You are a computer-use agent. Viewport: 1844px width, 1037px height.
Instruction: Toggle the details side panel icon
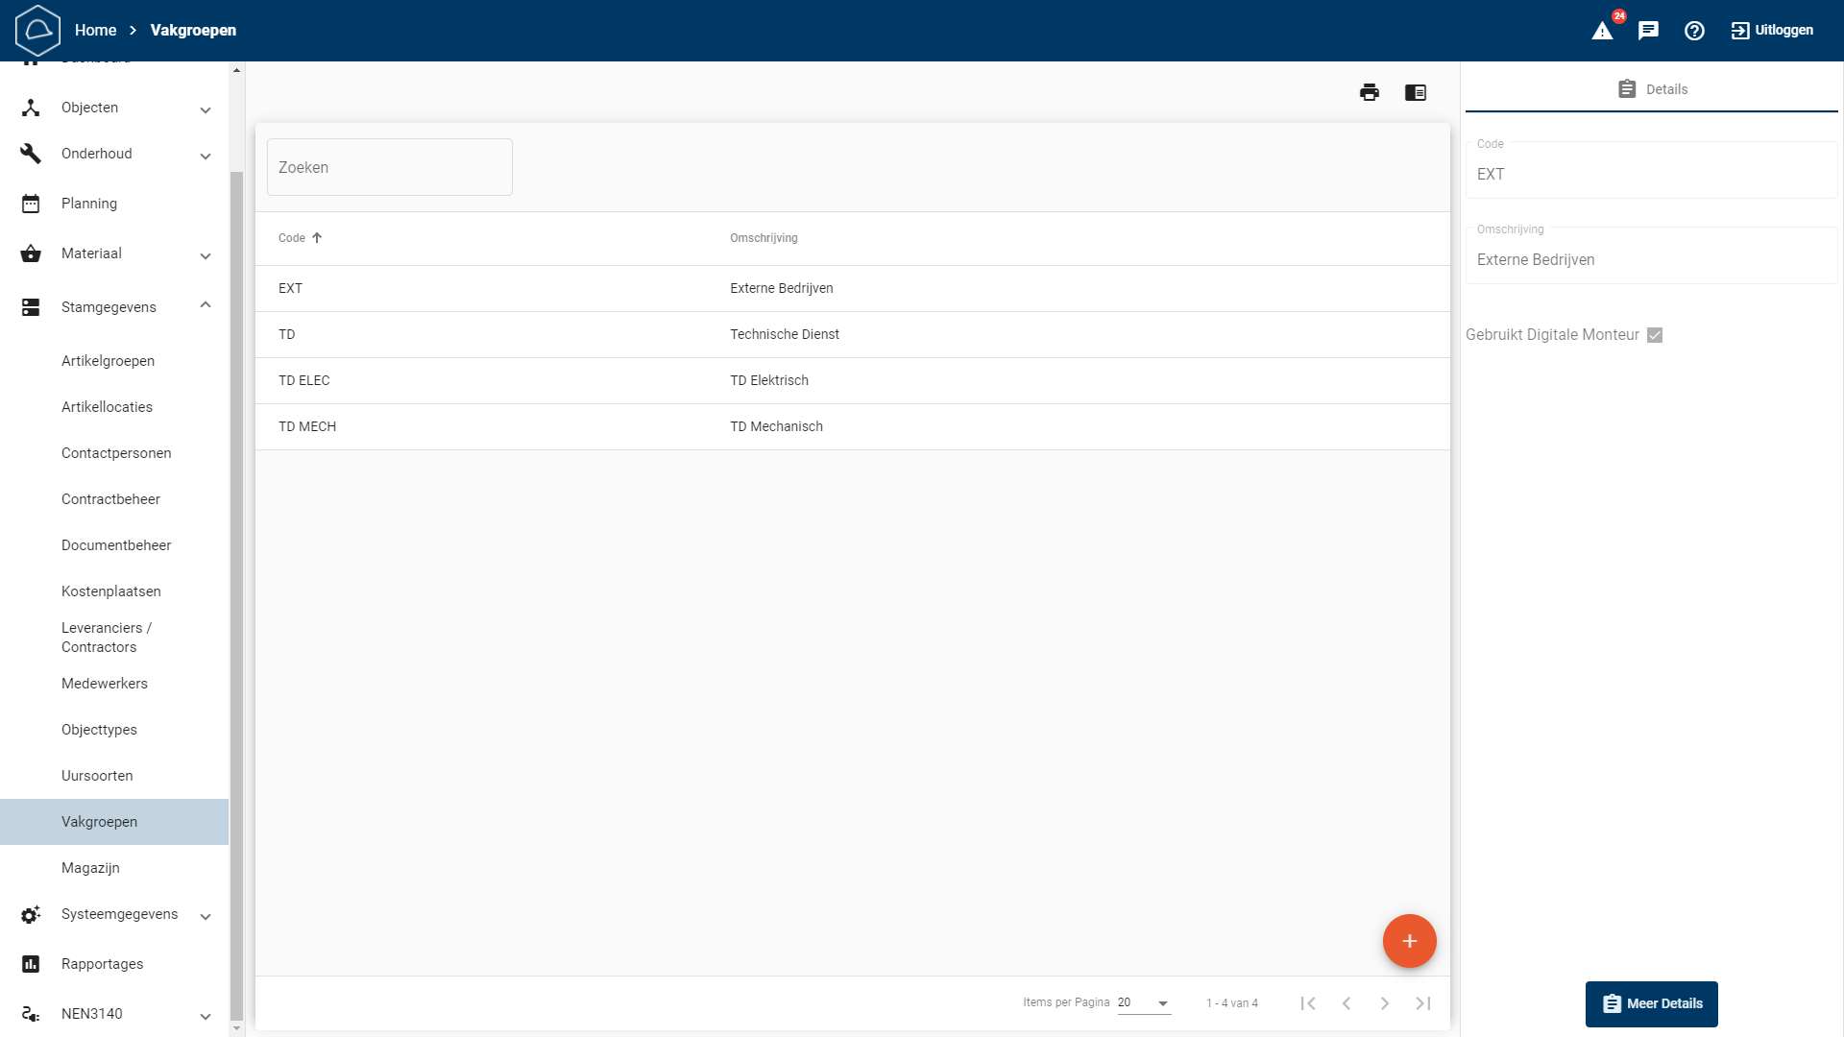point(1415,92)
